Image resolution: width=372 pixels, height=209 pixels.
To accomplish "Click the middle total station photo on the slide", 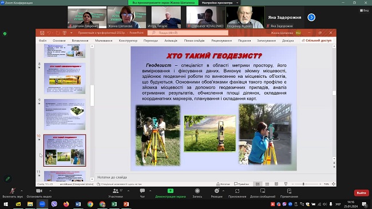I will [x=210, y=133].
